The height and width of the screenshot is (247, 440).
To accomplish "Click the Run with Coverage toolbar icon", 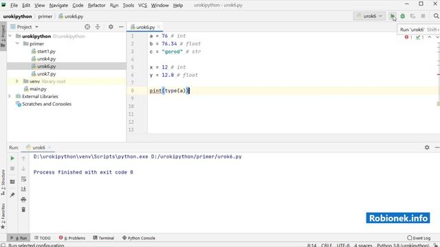I will click(412, 16).
